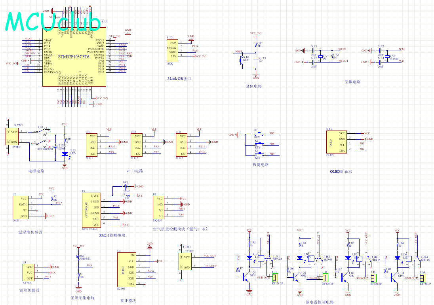
Task: Select the green J_J2 KF128-2P terminal
Action: 325,278
